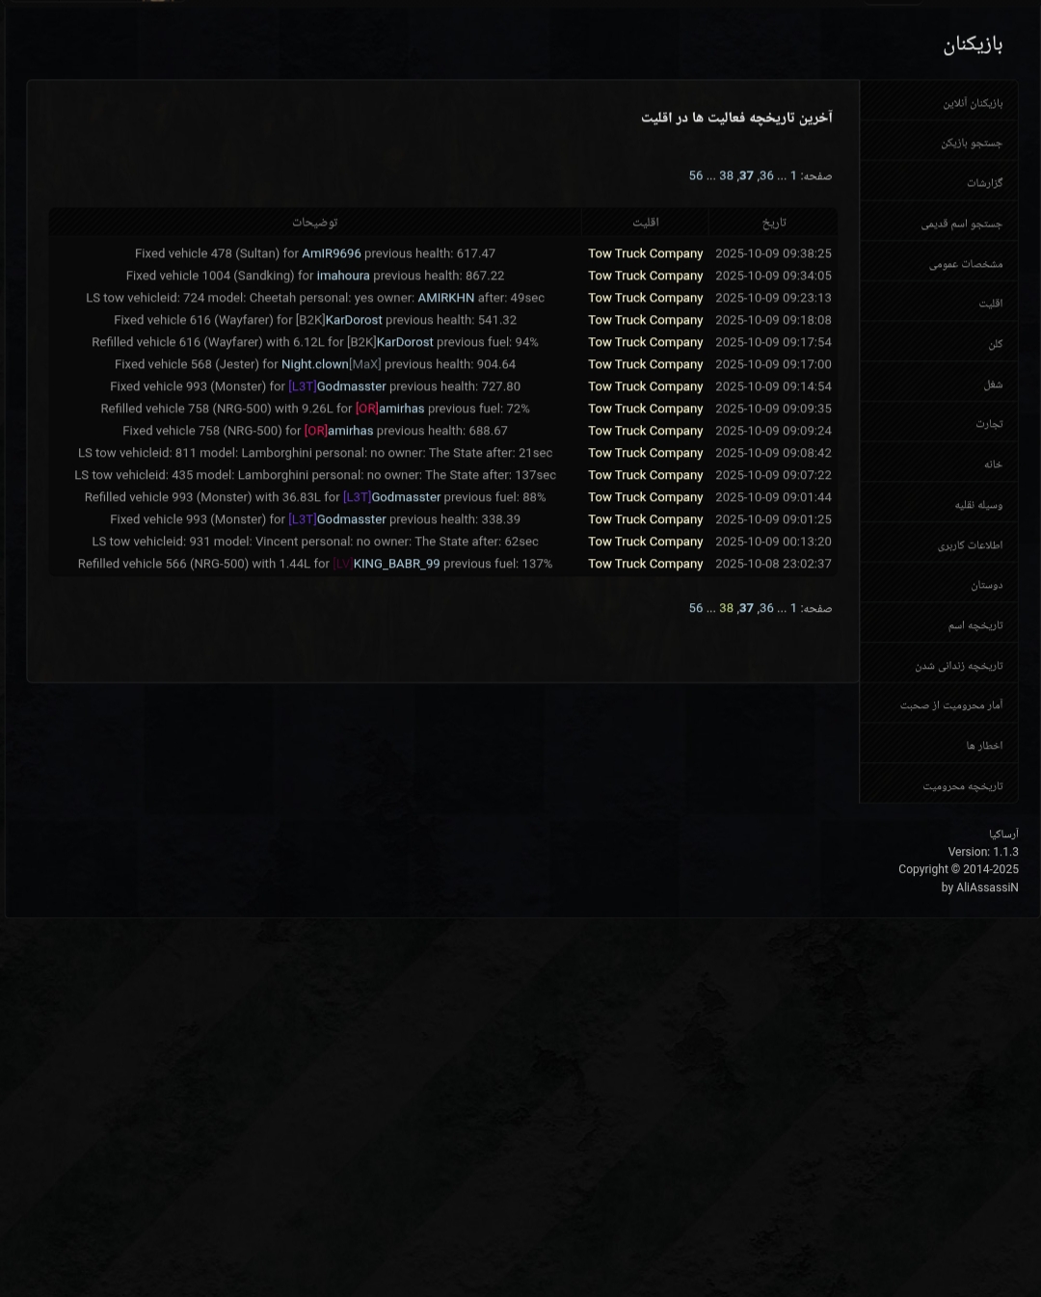Click the AMIRKHN owner link
The height and width of the screenshot is (1297, 1041).
(x=446, y=298)
